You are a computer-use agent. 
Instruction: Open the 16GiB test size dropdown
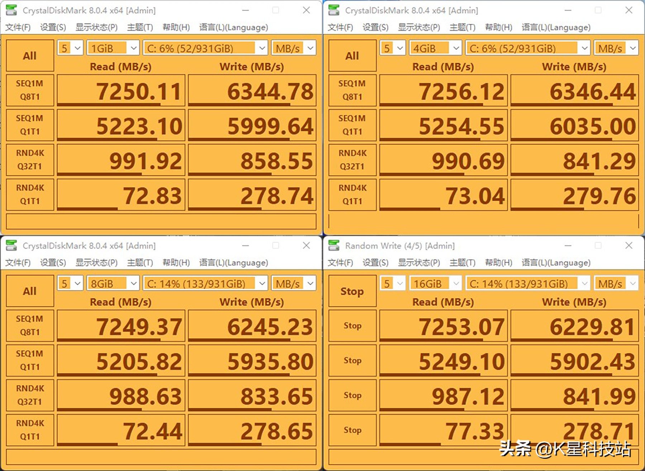435,283
